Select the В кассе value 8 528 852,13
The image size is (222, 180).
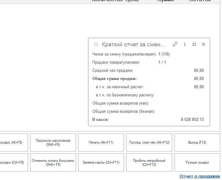192,119
